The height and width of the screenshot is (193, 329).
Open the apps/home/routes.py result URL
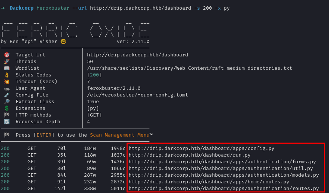click(x=209, y=182)
